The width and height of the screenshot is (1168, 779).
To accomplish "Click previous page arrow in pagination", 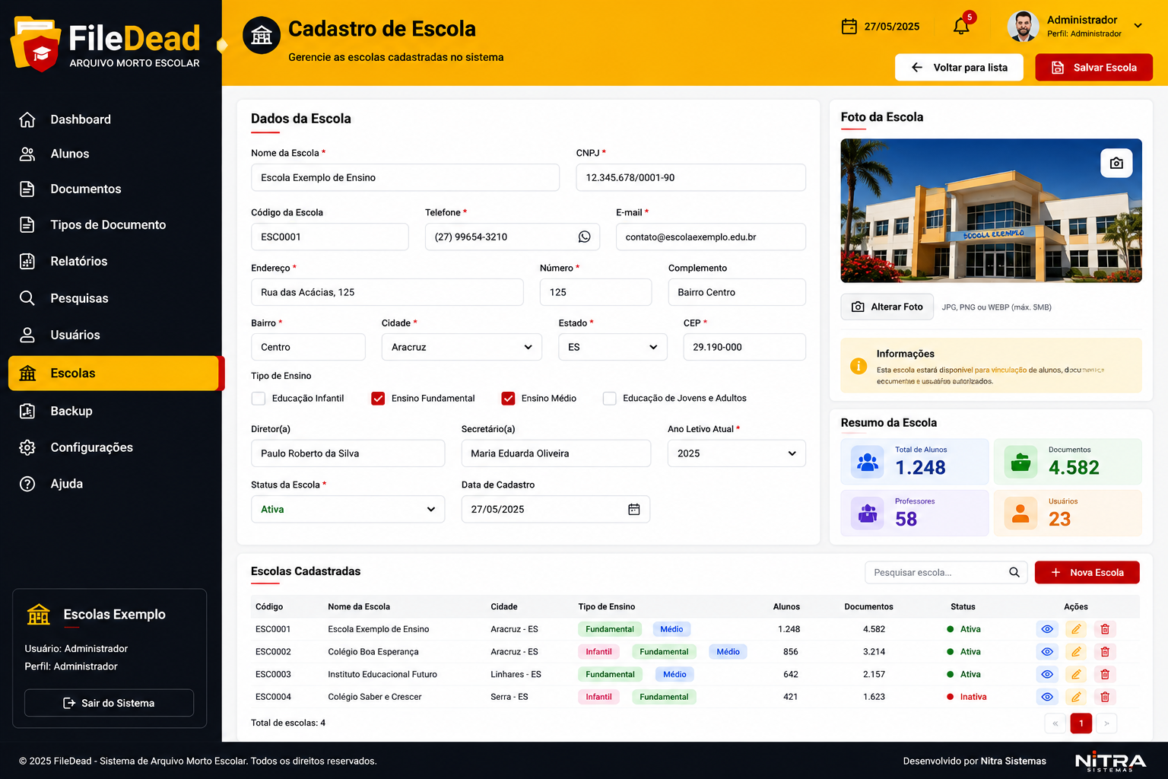I will 1055,723.
